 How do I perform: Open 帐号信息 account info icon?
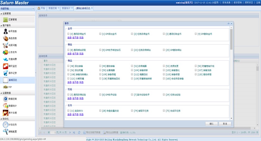(6, 31)
